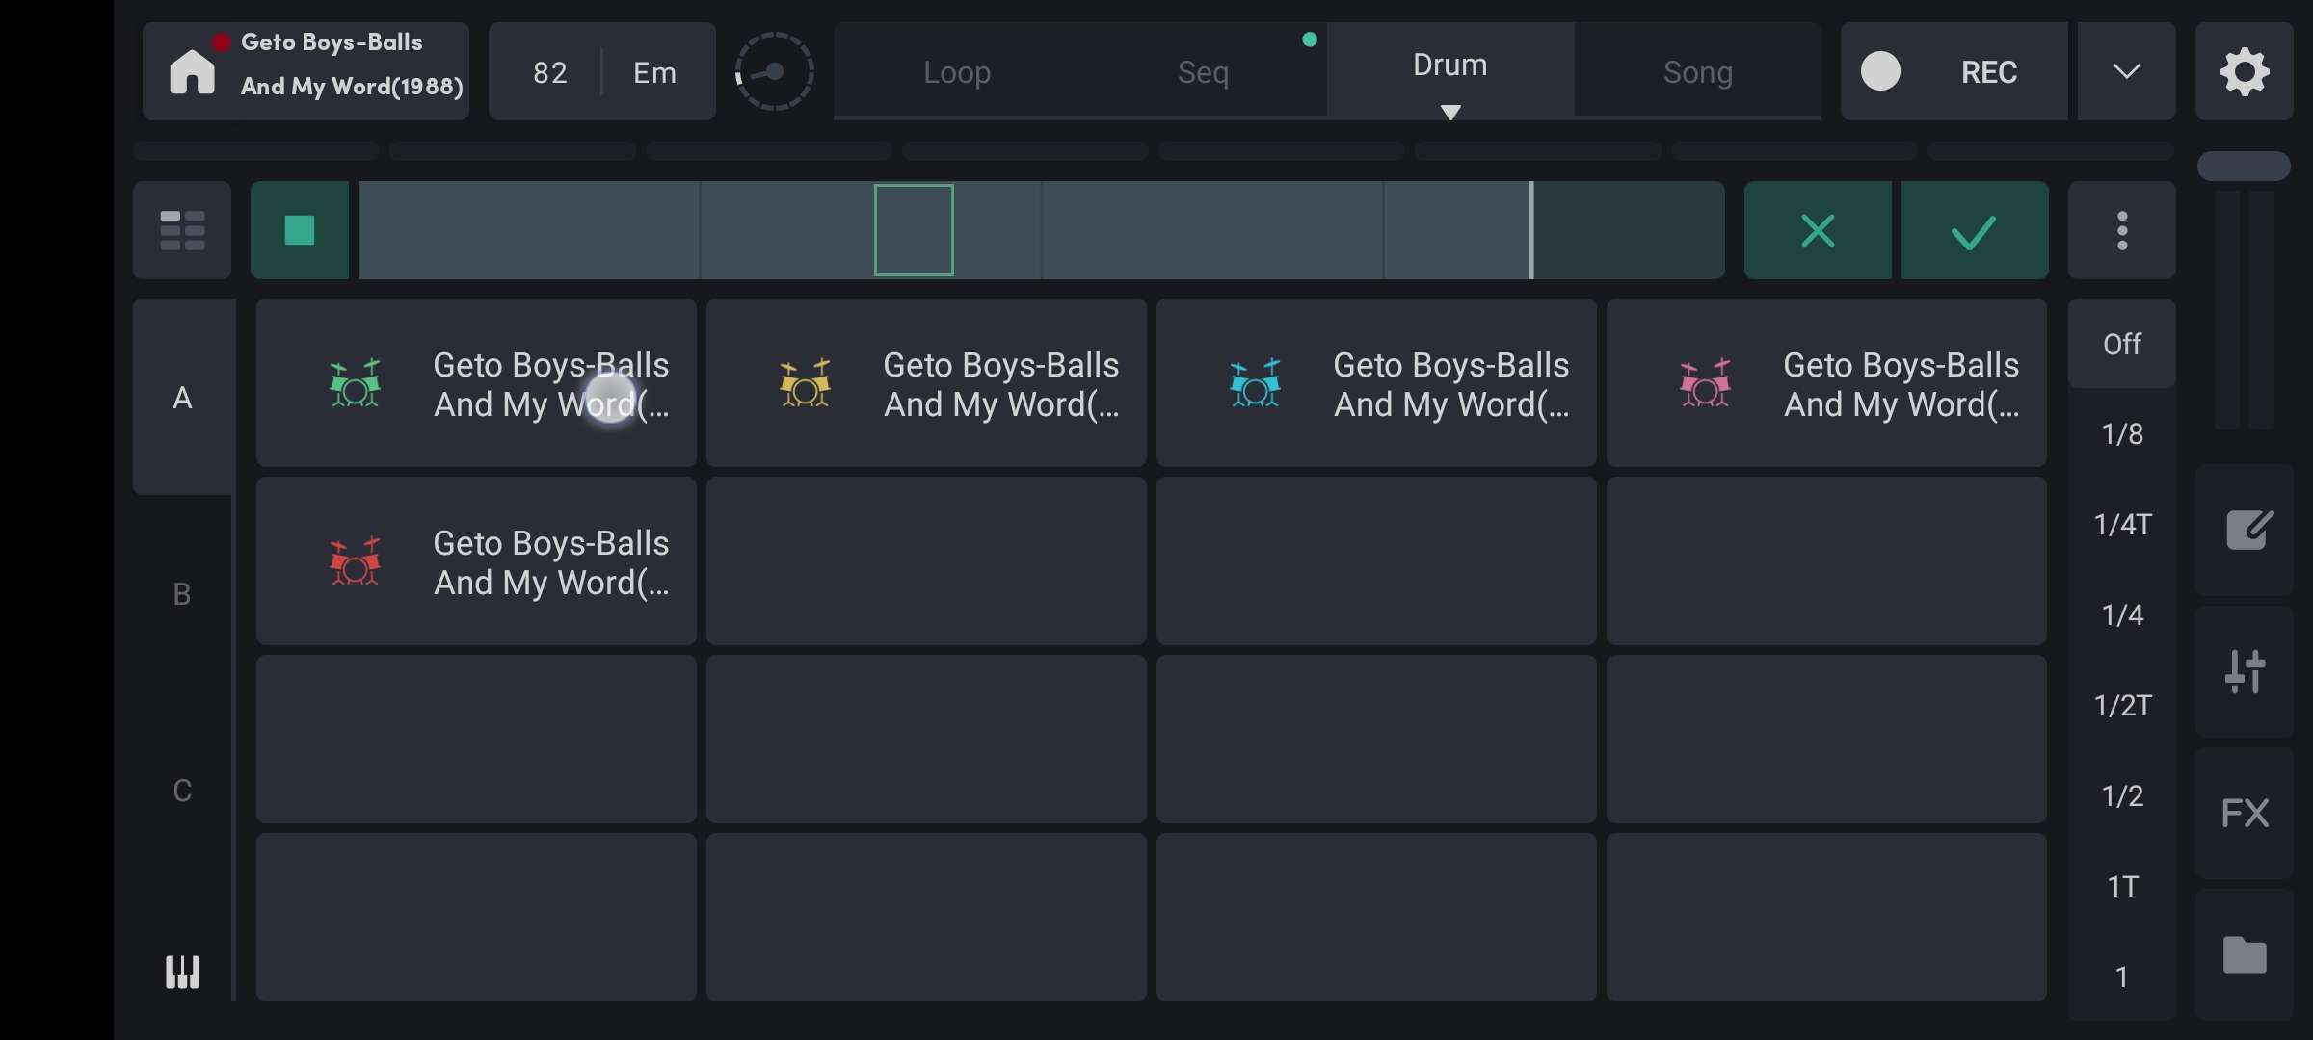Open the pad grid layout icon
2313x1040 pixels.
point(182,230)
